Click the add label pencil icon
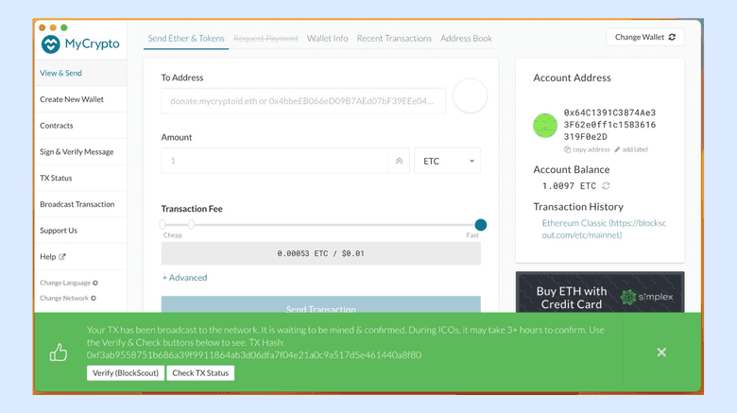Viewport: 737px width, 413px height. [x=617, y=149]
